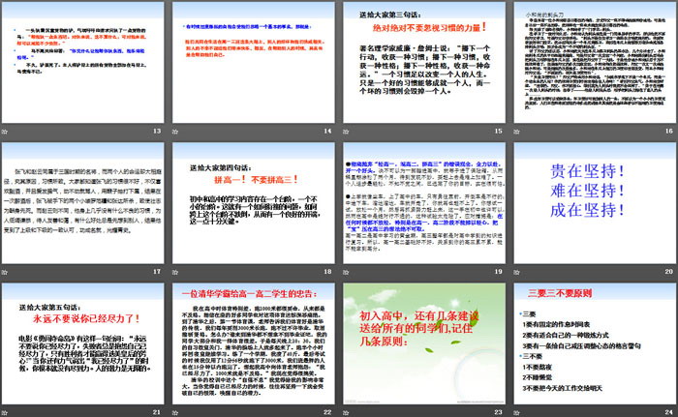Click the transition star icon under slide 19
Screen dimensions: 678x417
346,272
